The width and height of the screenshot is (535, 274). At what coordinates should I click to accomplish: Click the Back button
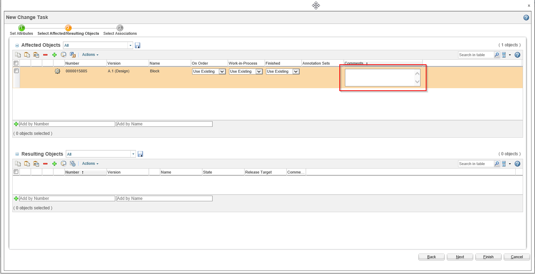[431, 257]
